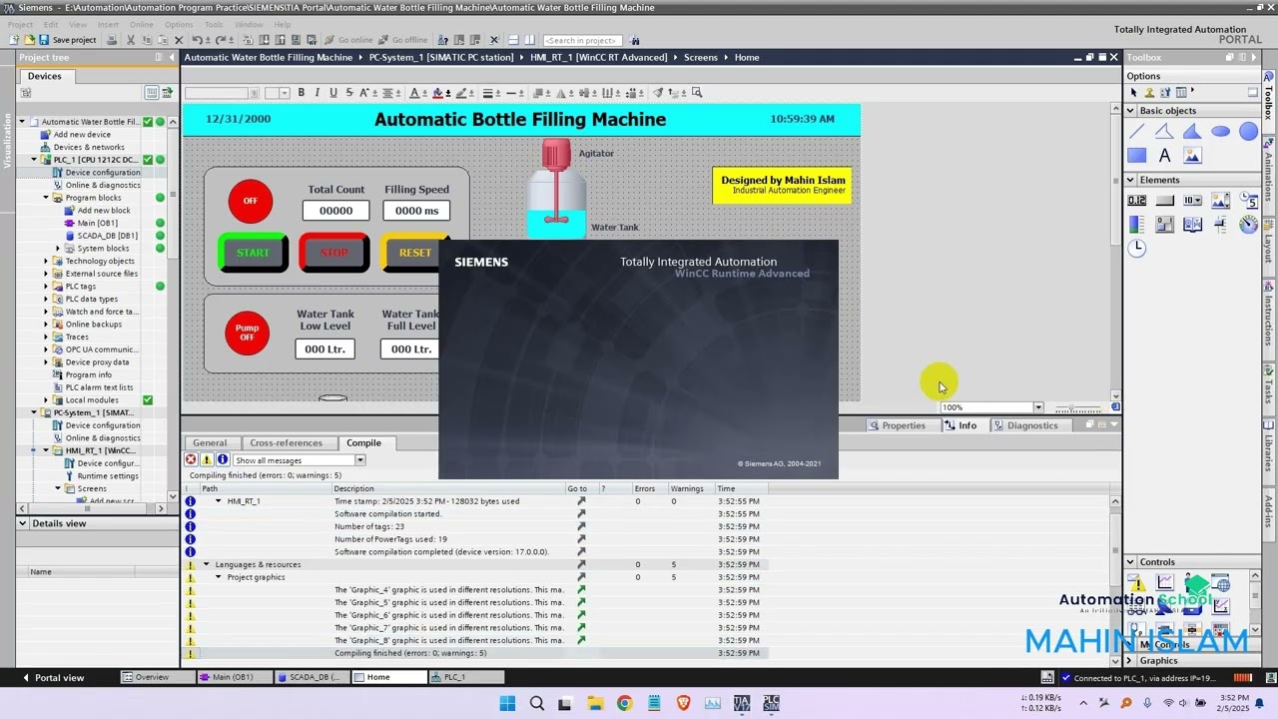This screenshot has height=719, width=1278.
Task: Select the Clock element in Elements
Action: coord(1137,248)
